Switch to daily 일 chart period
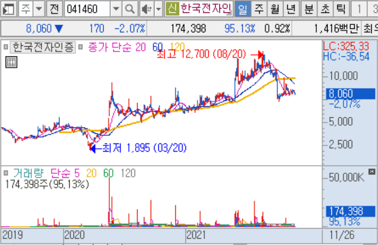The height and width of the screenshot is (245, 378). 242,9
